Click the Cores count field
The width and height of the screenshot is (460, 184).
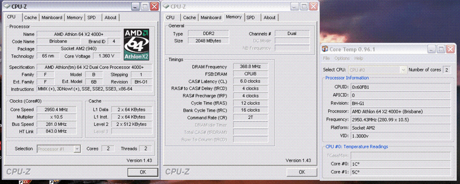pyautogui.click(x=108, y=149)
